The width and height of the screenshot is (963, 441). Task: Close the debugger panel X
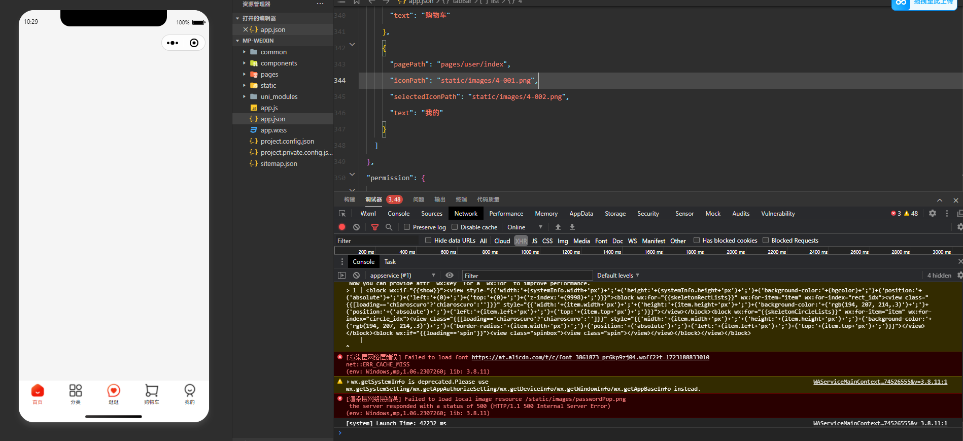pyautogui.click(x=956, y=200)
